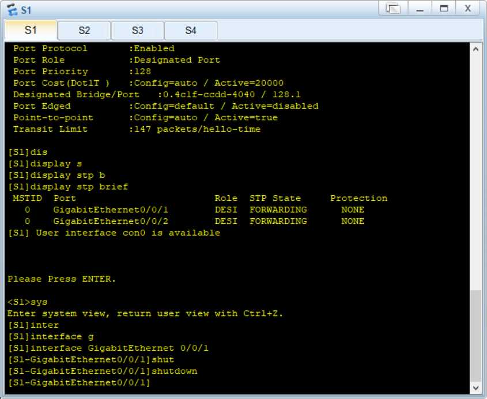Click the 'STP State' column header
Screen dimensions: 487x399
(x=275, y=198)
